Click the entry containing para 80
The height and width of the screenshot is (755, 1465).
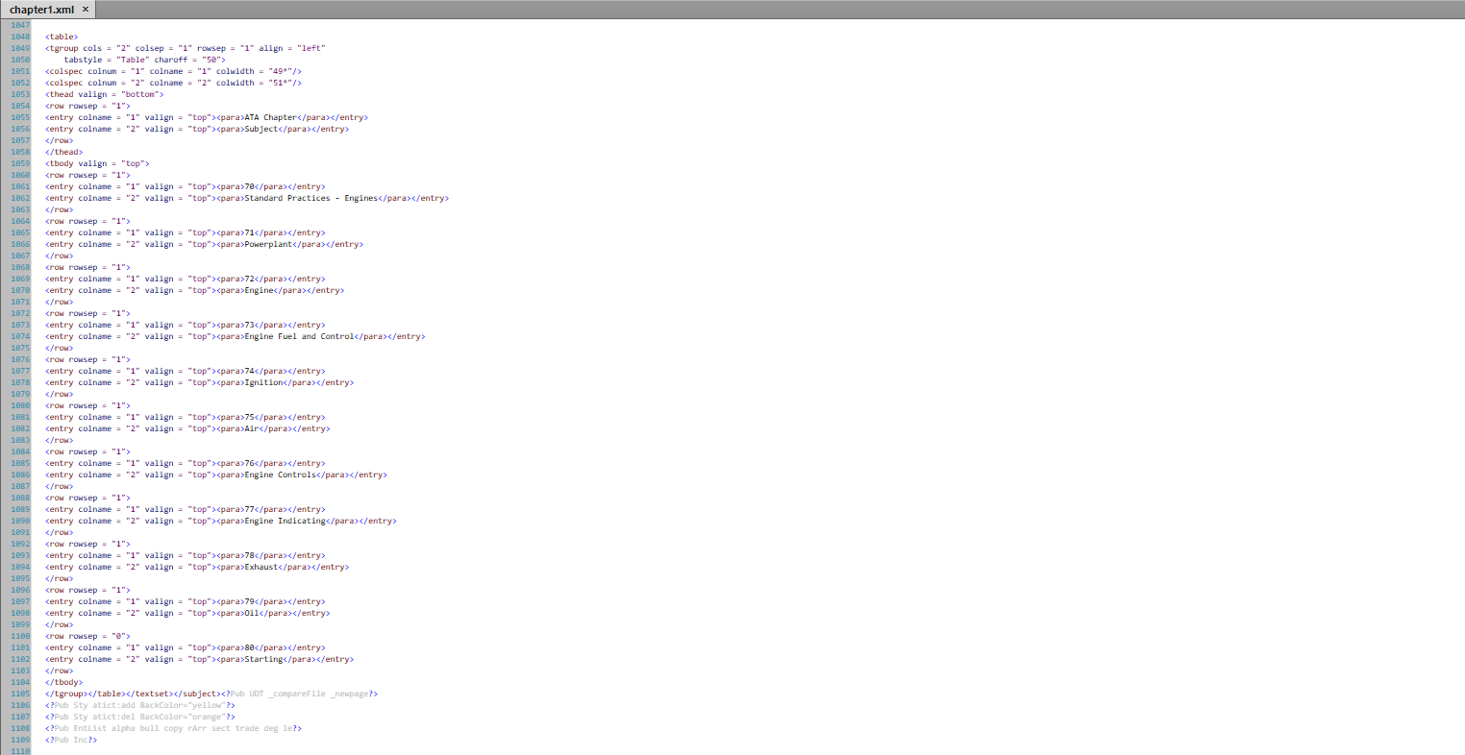186,647
